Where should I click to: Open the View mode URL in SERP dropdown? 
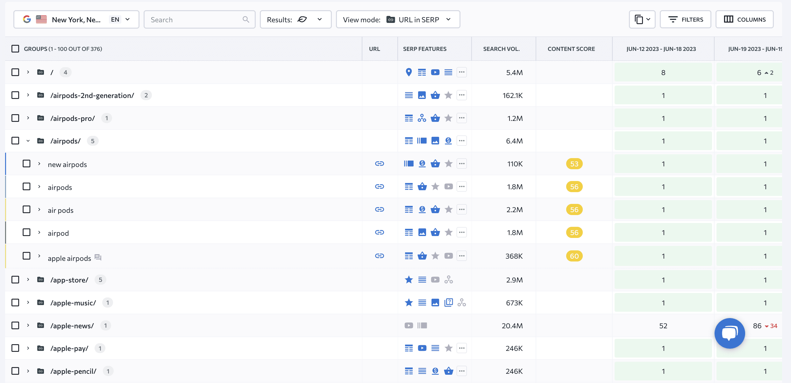(x=398, y=19)
